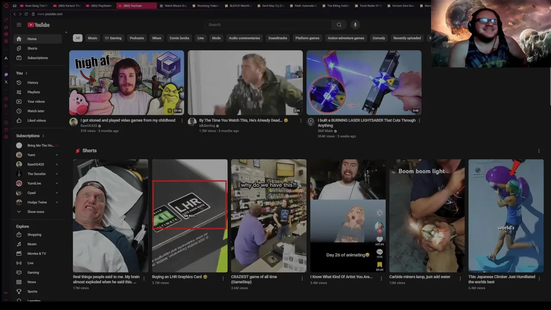This screenshot has width=551, height=310.
Task: Open Twitch in the Opera GX sidebar
Action: [6, 74]
